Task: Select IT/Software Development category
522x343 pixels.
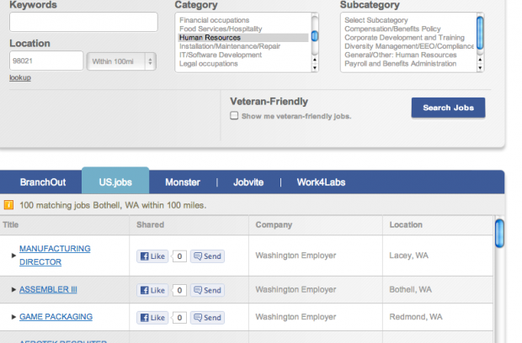Action: [x=221, y=55]
